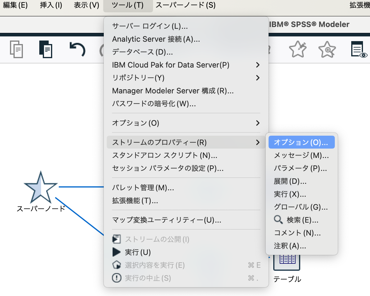Expand the オプション (O) submenu
Viewport: 370px width, 296px height.
[135, 123]
